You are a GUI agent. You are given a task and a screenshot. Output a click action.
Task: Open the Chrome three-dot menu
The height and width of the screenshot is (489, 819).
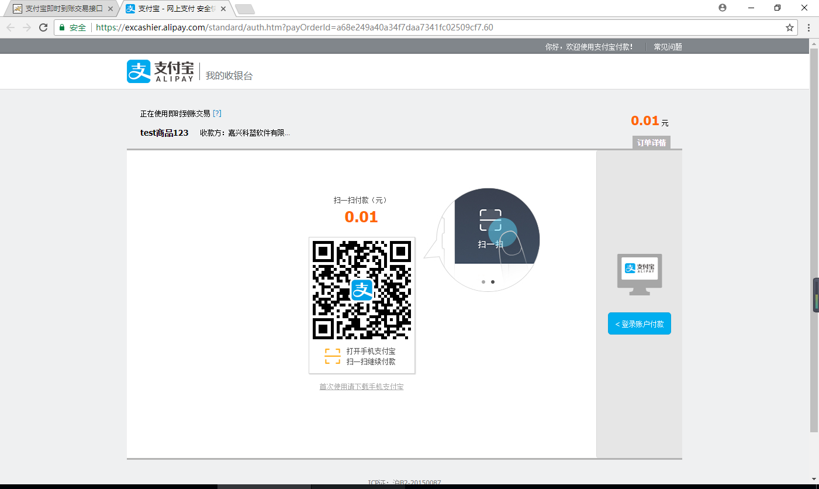[x=808, y=27]
